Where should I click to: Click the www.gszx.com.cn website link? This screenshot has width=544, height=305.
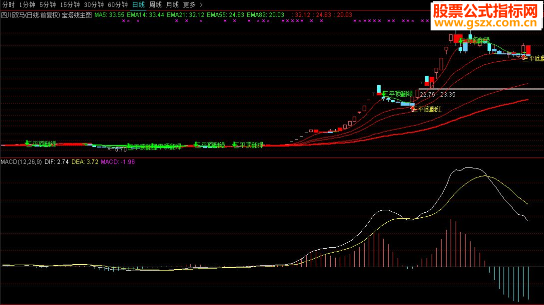(x=486, y=23)
